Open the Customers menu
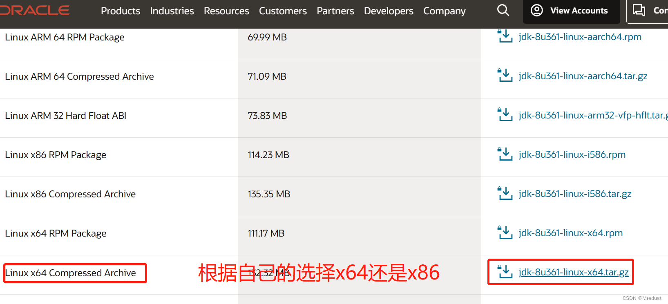The width and height of the screenshot is (668, 304). [x=283, y=11]
